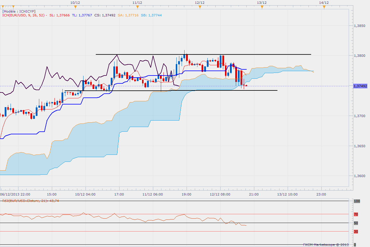Click the 11/12 date marker triangle
Image resolution: width=370 pixels, height=247 pixels.
[x=137, y=7]
